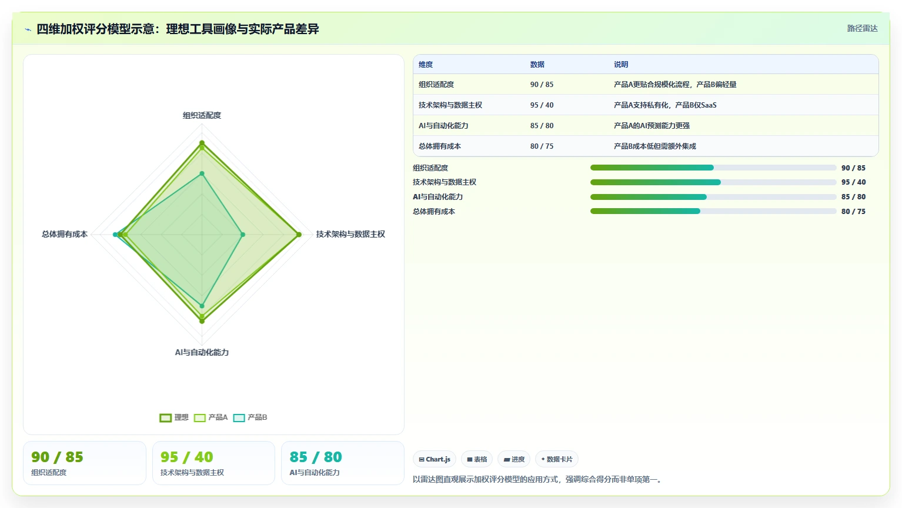
Task: Click the 数据 column header
Action: [x=537, y=65]
